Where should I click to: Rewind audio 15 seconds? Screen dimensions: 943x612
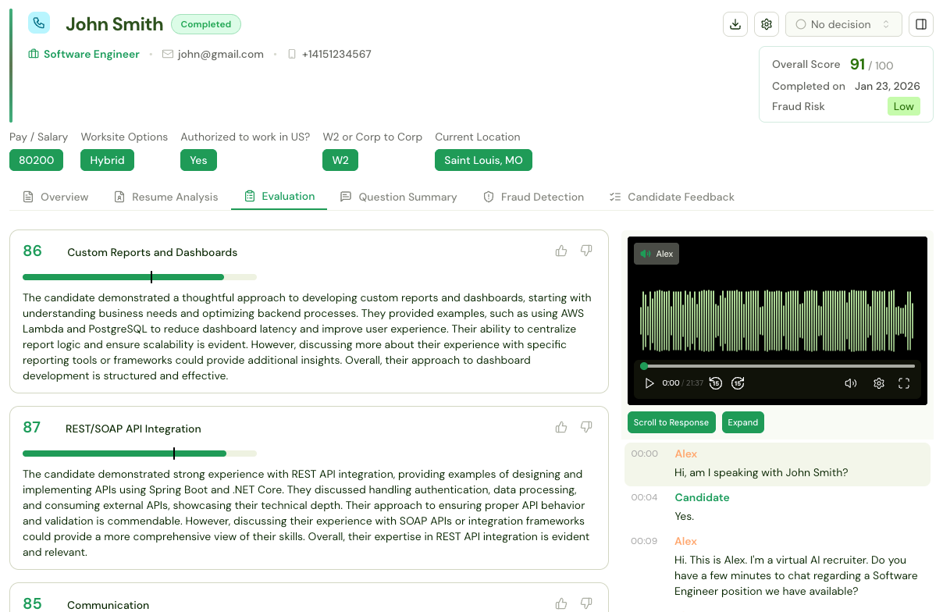[716, 383]
